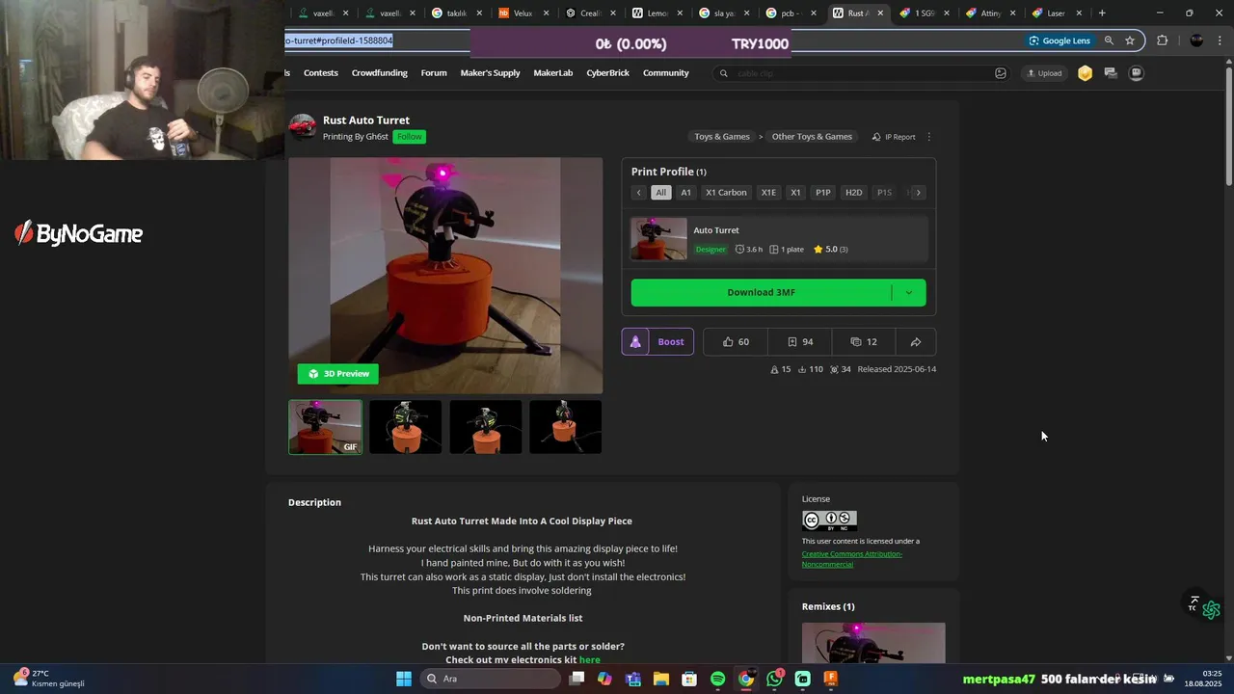Open WhatsApp from the taskbar
Image resolution: width=1234 pixels, height=694 pixels.
coord(775,679)
